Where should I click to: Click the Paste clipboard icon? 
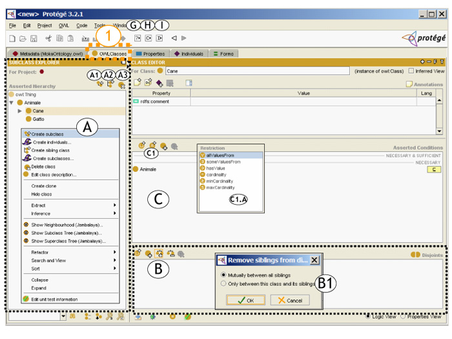coord(70,38)
